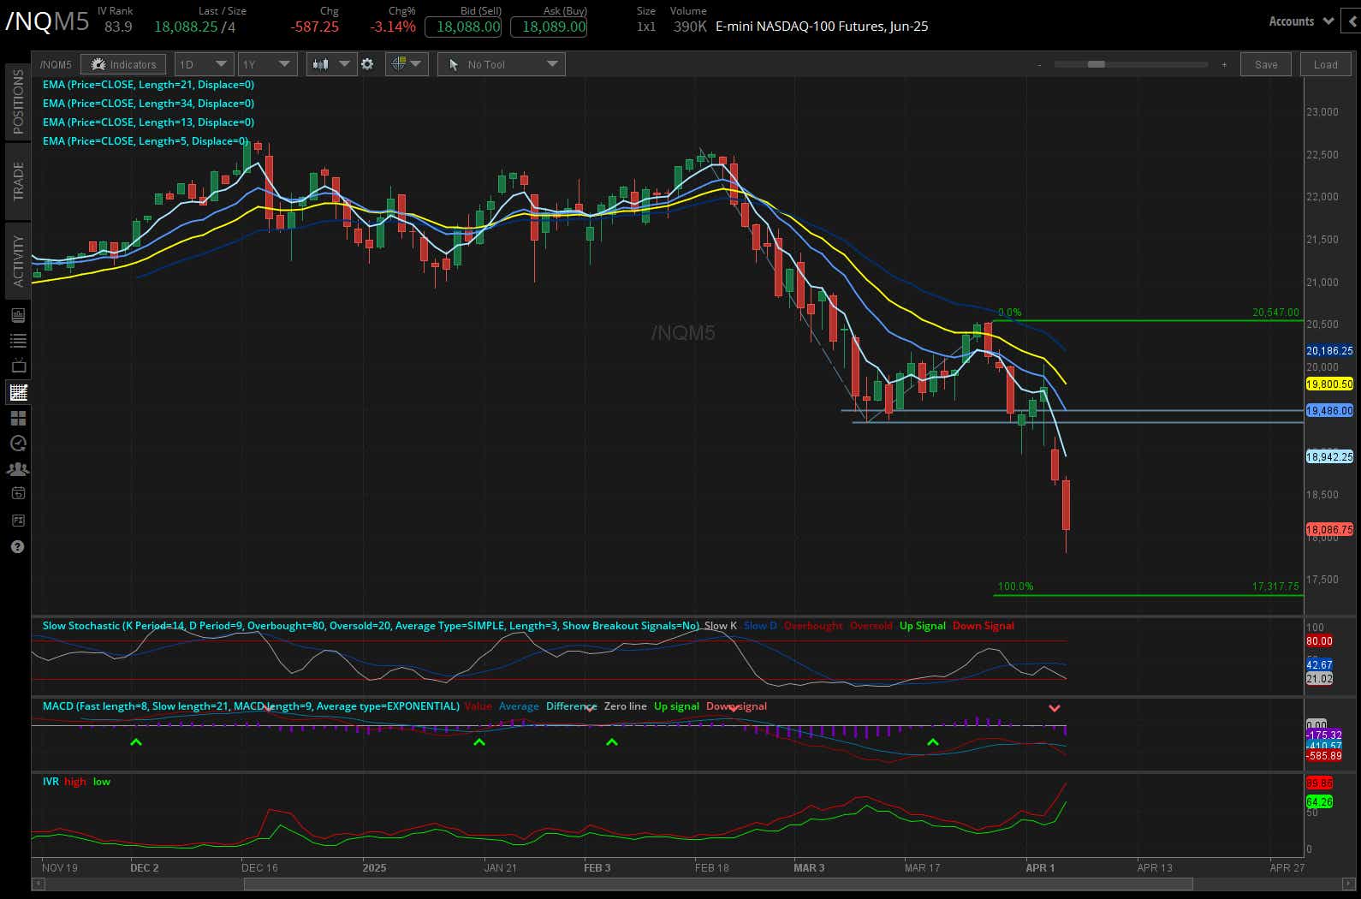Click the Load chart button
1361x899 pixels.
tap(1325, 64)
